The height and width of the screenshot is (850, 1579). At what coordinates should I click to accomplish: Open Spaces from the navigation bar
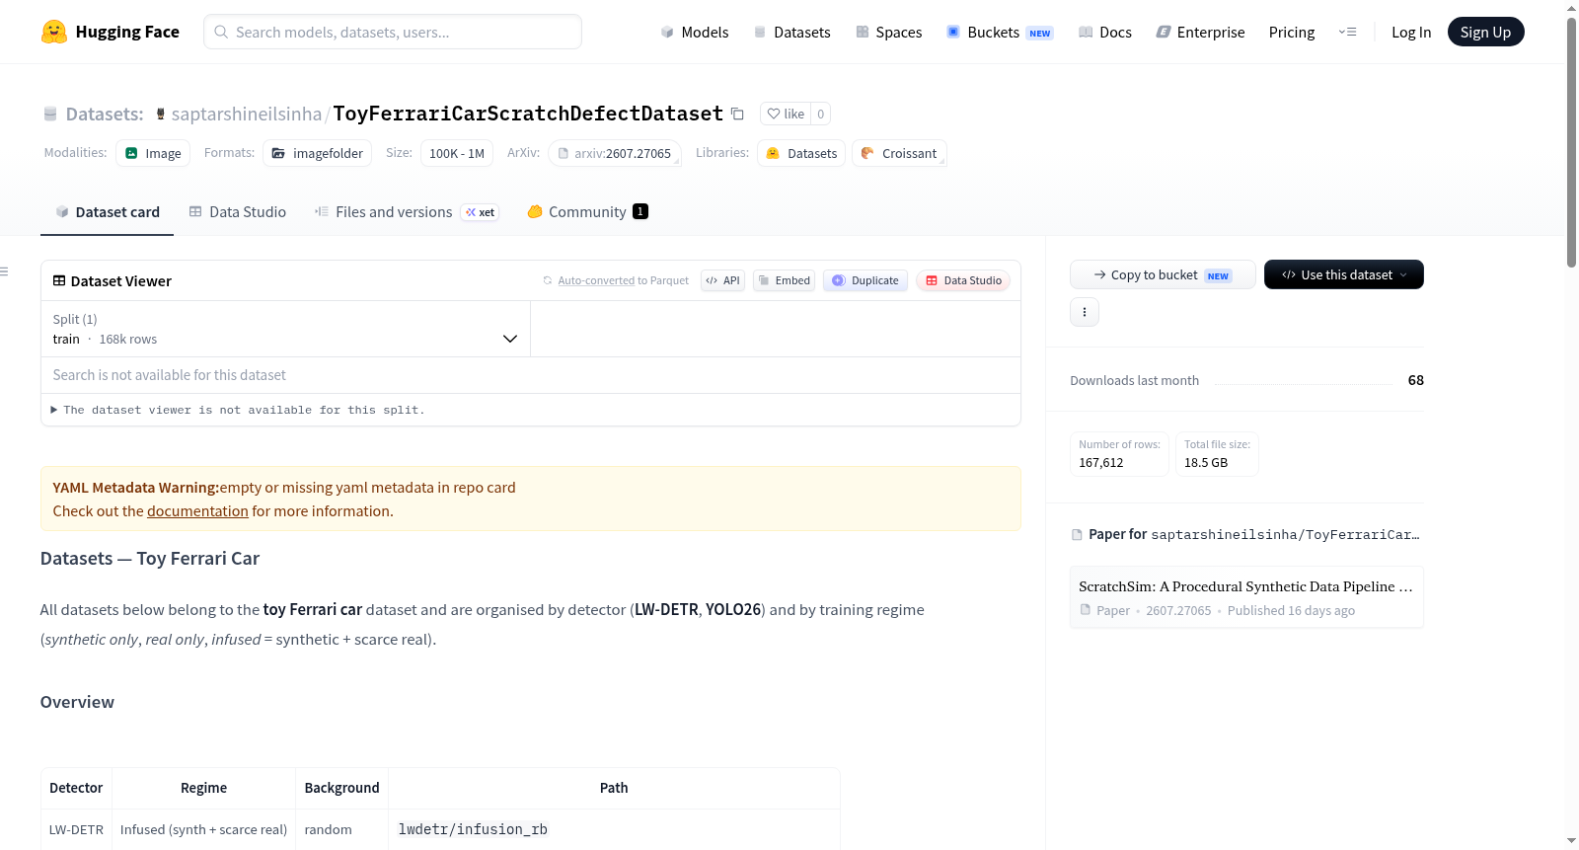[889, 32]
